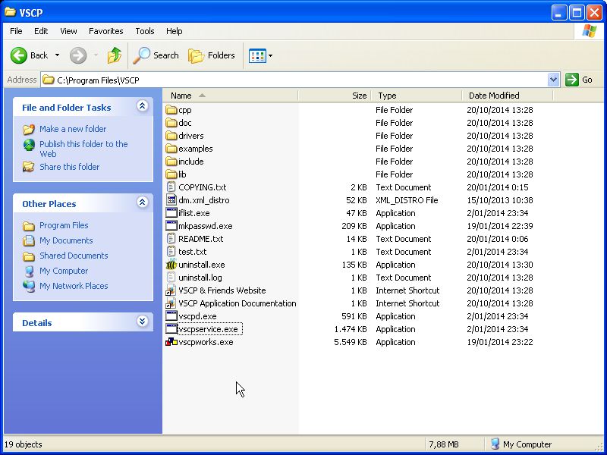Expand the address bar dropdown arrow
607x455 pixels.
[x=553, y=80]
